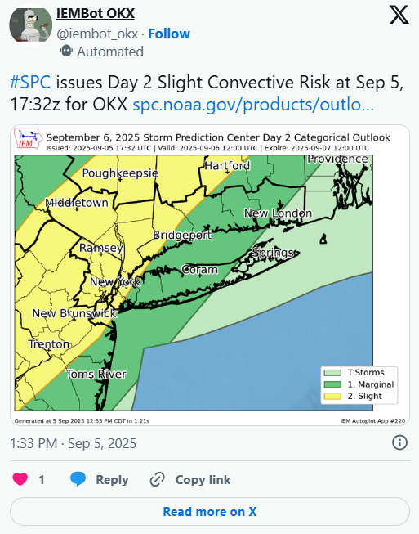Open the spc.noaa.gov outlook link
The height and width of the screenshot is (534, 419).
click(253, 105)
